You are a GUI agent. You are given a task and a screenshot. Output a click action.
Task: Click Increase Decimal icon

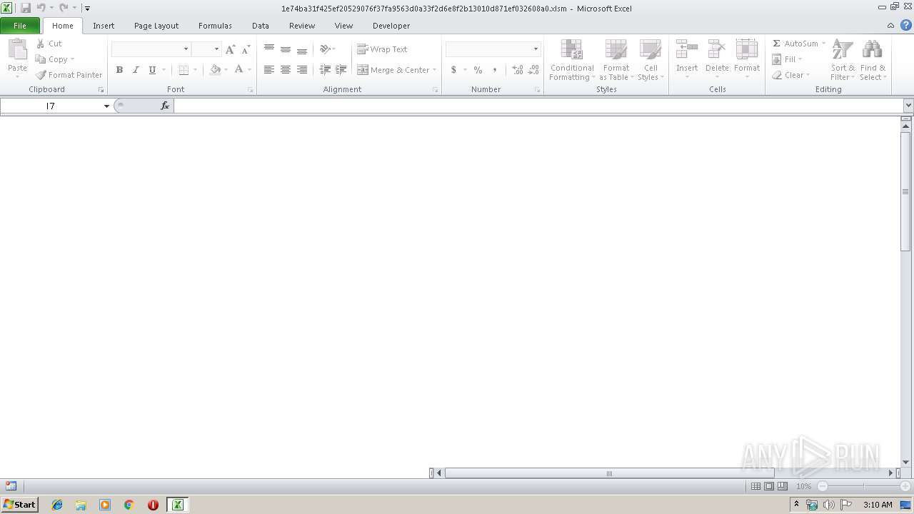pyautogui.click(x=517, y=70)
